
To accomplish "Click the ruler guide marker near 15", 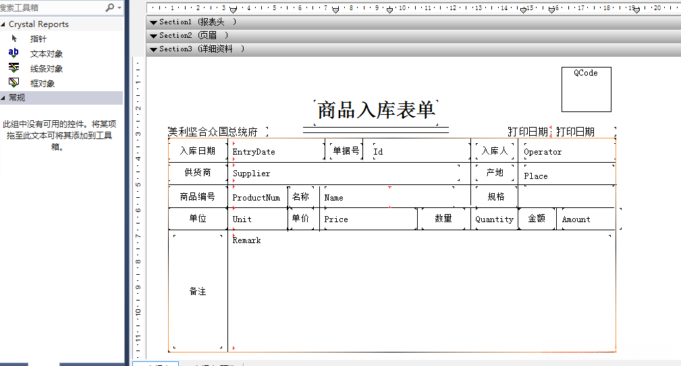I will click(x=523, y=10).
